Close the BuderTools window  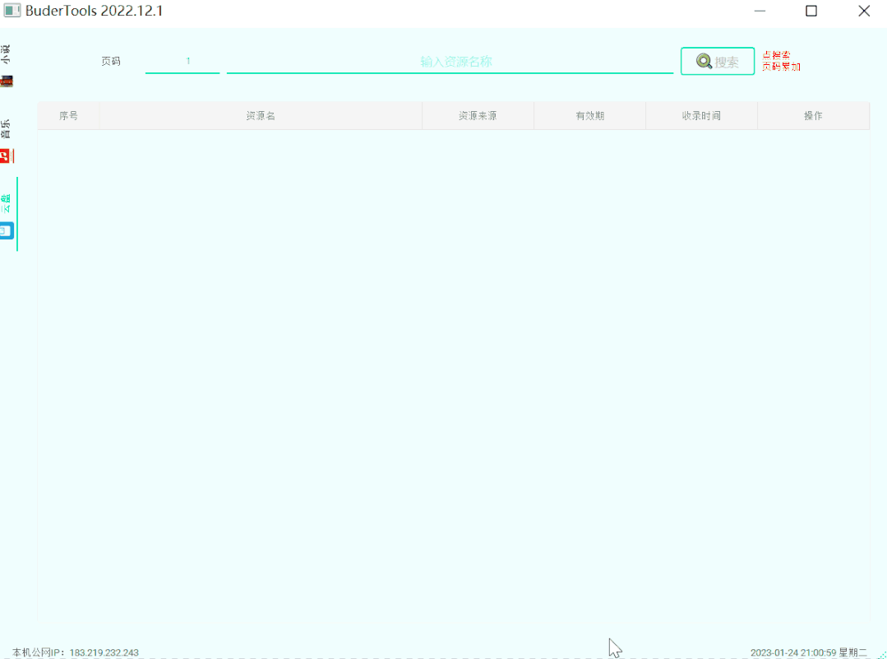(x=864, y=11)
